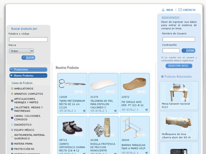Open the Nuevos Productos menu

coord(28,75)
